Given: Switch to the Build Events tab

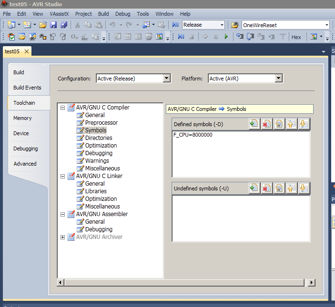Looking at the screenshot, I should coord(27,88).
